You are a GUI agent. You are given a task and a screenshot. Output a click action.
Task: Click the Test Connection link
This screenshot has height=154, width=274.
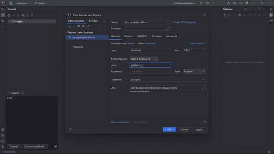click(x=120, y=122)
